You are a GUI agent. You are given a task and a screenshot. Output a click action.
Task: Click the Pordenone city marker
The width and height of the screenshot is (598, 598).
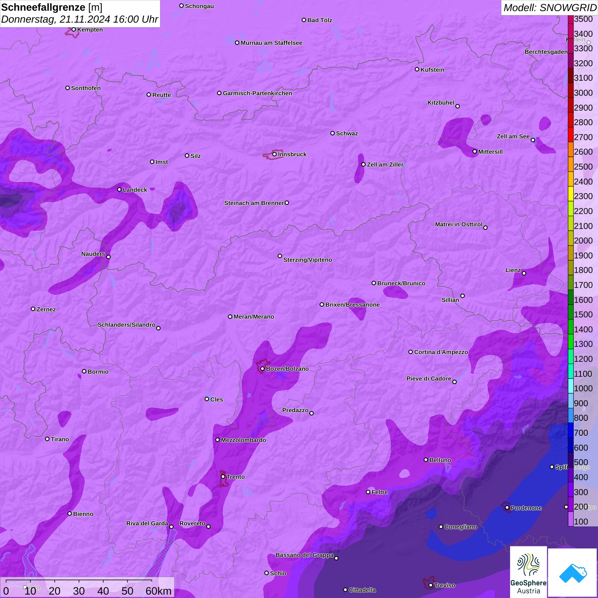coord(507,507)
